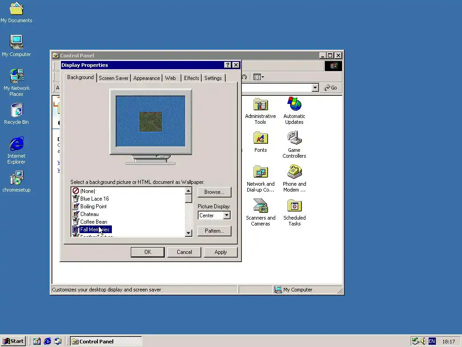Switch to the Settings tab
The width and height of the screenshot is (462, 347).
tap(213, 78)
